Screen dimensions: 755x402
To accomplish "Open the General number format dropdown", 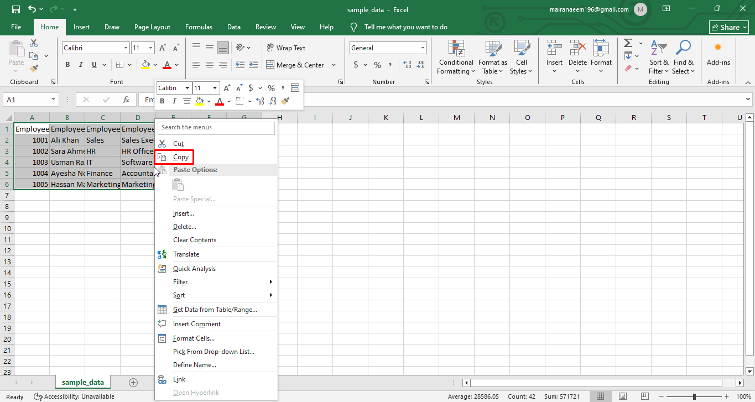I will [x=423, y=48].
